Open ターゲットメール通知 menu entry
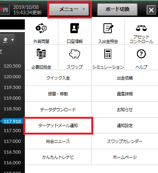This screenshot has width=158, height=173. coord(58,126)
